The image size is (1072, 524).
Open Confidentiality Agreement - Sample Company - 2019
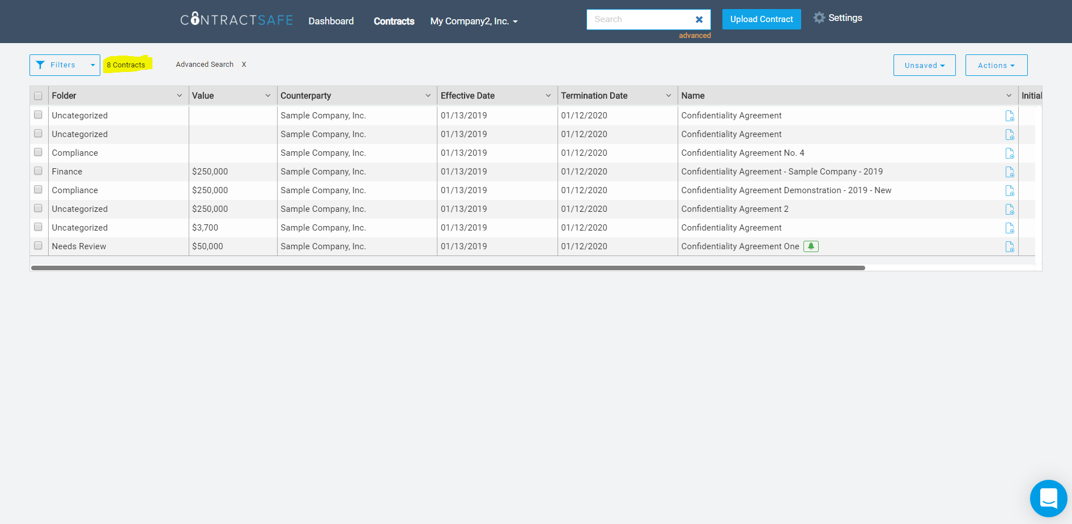(x=782, y=172)
